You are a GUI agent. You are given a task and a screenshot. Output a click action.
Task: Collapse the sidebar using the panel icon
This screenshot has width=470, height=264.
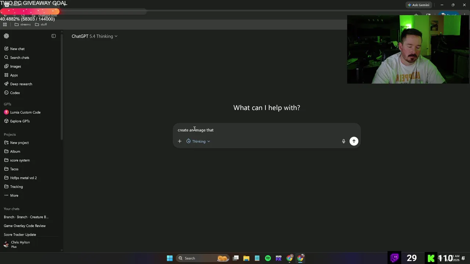pos(54,36)
